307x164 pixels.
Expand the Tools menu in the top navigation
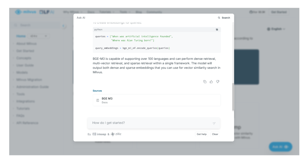(x=125, y=12)
